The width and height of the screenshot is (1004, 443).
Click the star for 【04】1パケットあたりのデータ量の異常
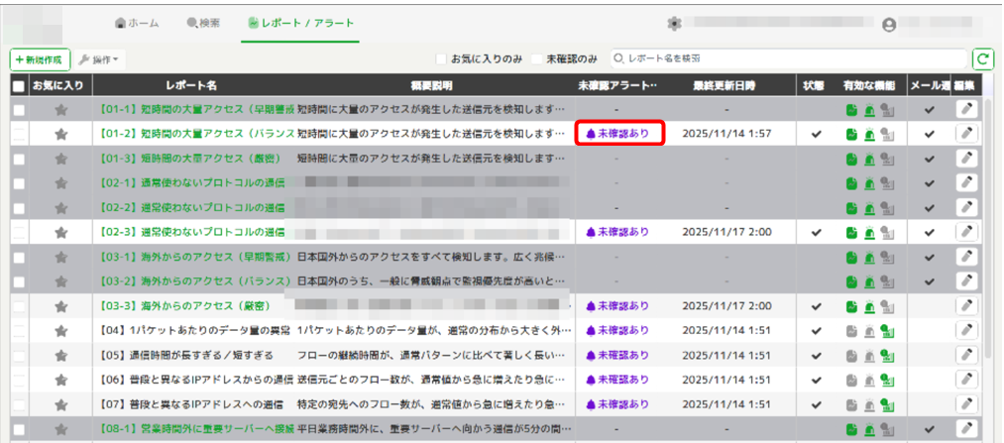coord(60,331)
